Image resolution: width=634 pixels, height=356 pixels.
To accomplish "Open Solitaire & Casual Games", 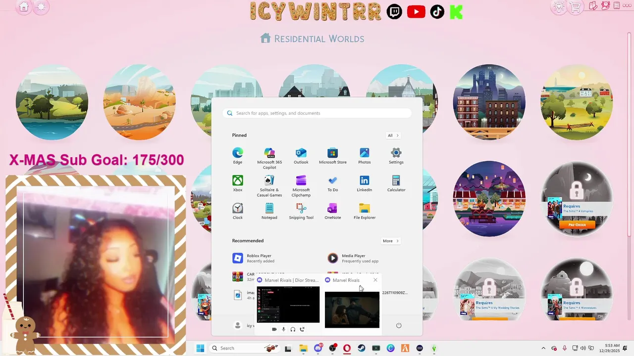I will coord(269,186).
